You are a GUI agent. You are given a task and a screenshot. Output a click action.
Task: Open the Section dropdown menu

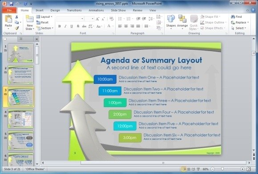click(45, 28)
